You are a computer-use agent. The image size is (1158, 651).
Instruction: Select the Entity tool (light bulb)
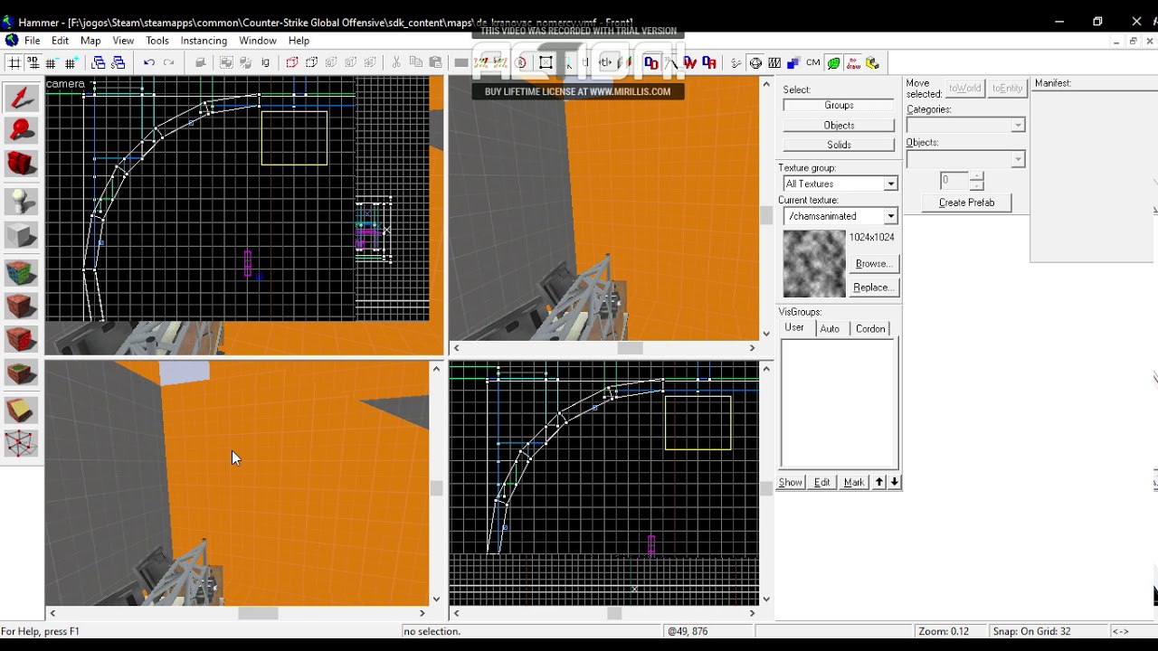22,200
